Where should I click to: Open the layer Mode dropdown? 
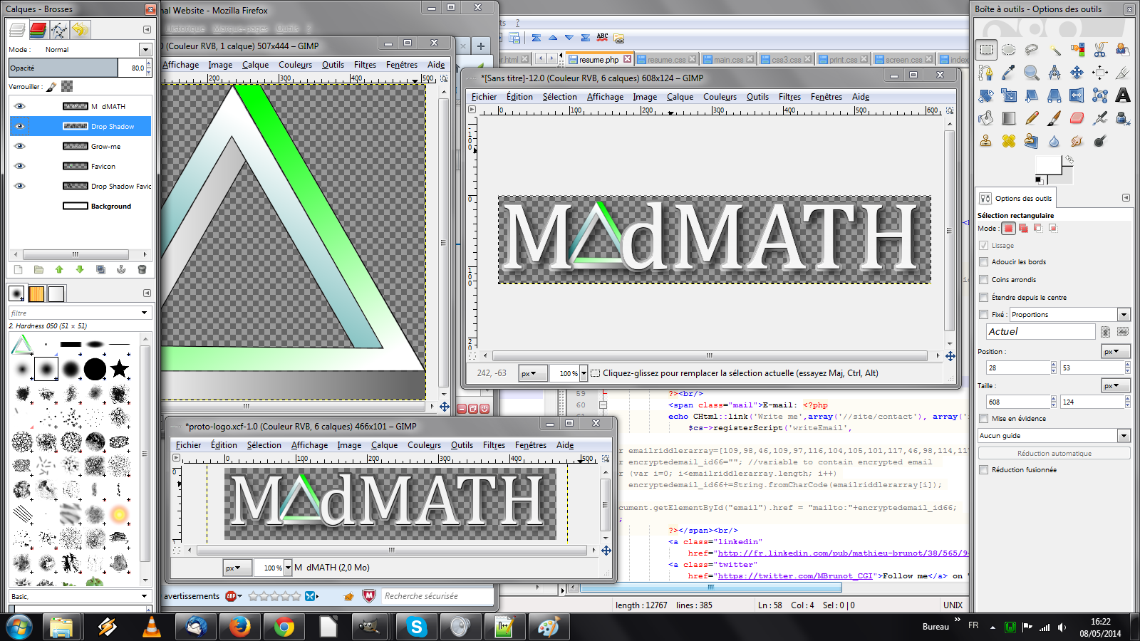point(145,50)
